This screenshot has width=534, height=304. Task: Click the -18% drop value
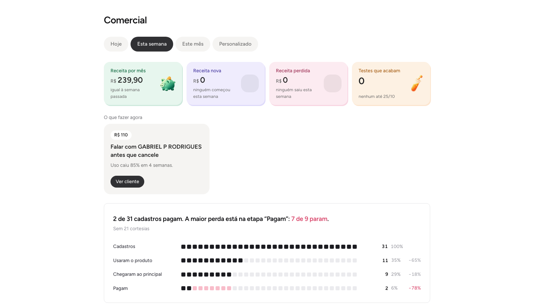point(415,274)
